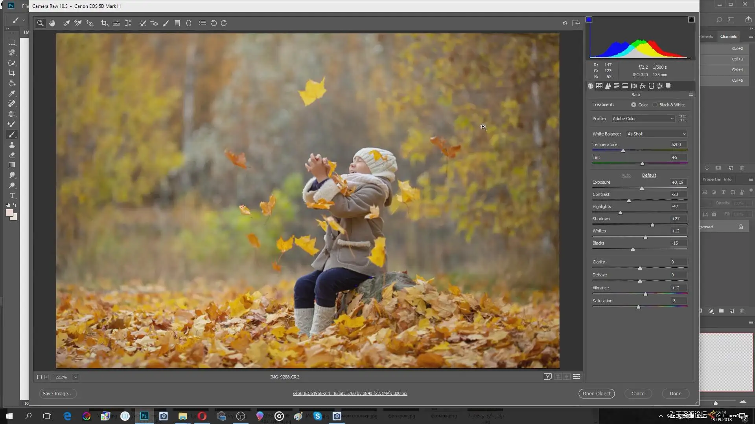This screenshot has height=424, width=755.
Task: Select the Red Eye Removal tool
Action: tap(154, 23)
